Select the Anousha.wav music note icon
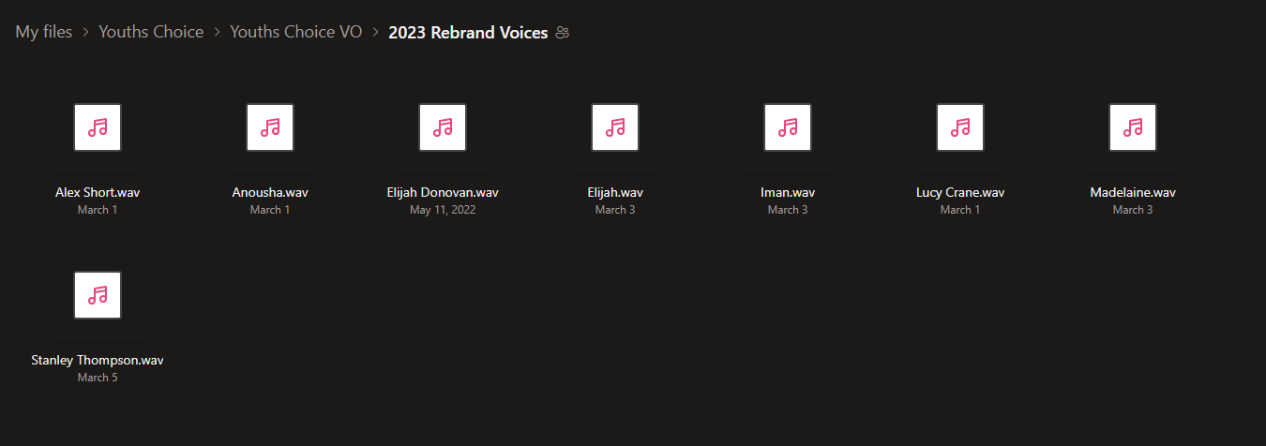This screenshot has height=446, width=1266. 270,127
